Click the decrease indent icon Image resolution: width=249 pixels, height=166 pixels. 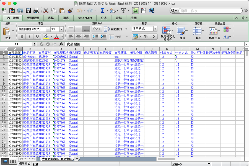click(x=95, y=37)
